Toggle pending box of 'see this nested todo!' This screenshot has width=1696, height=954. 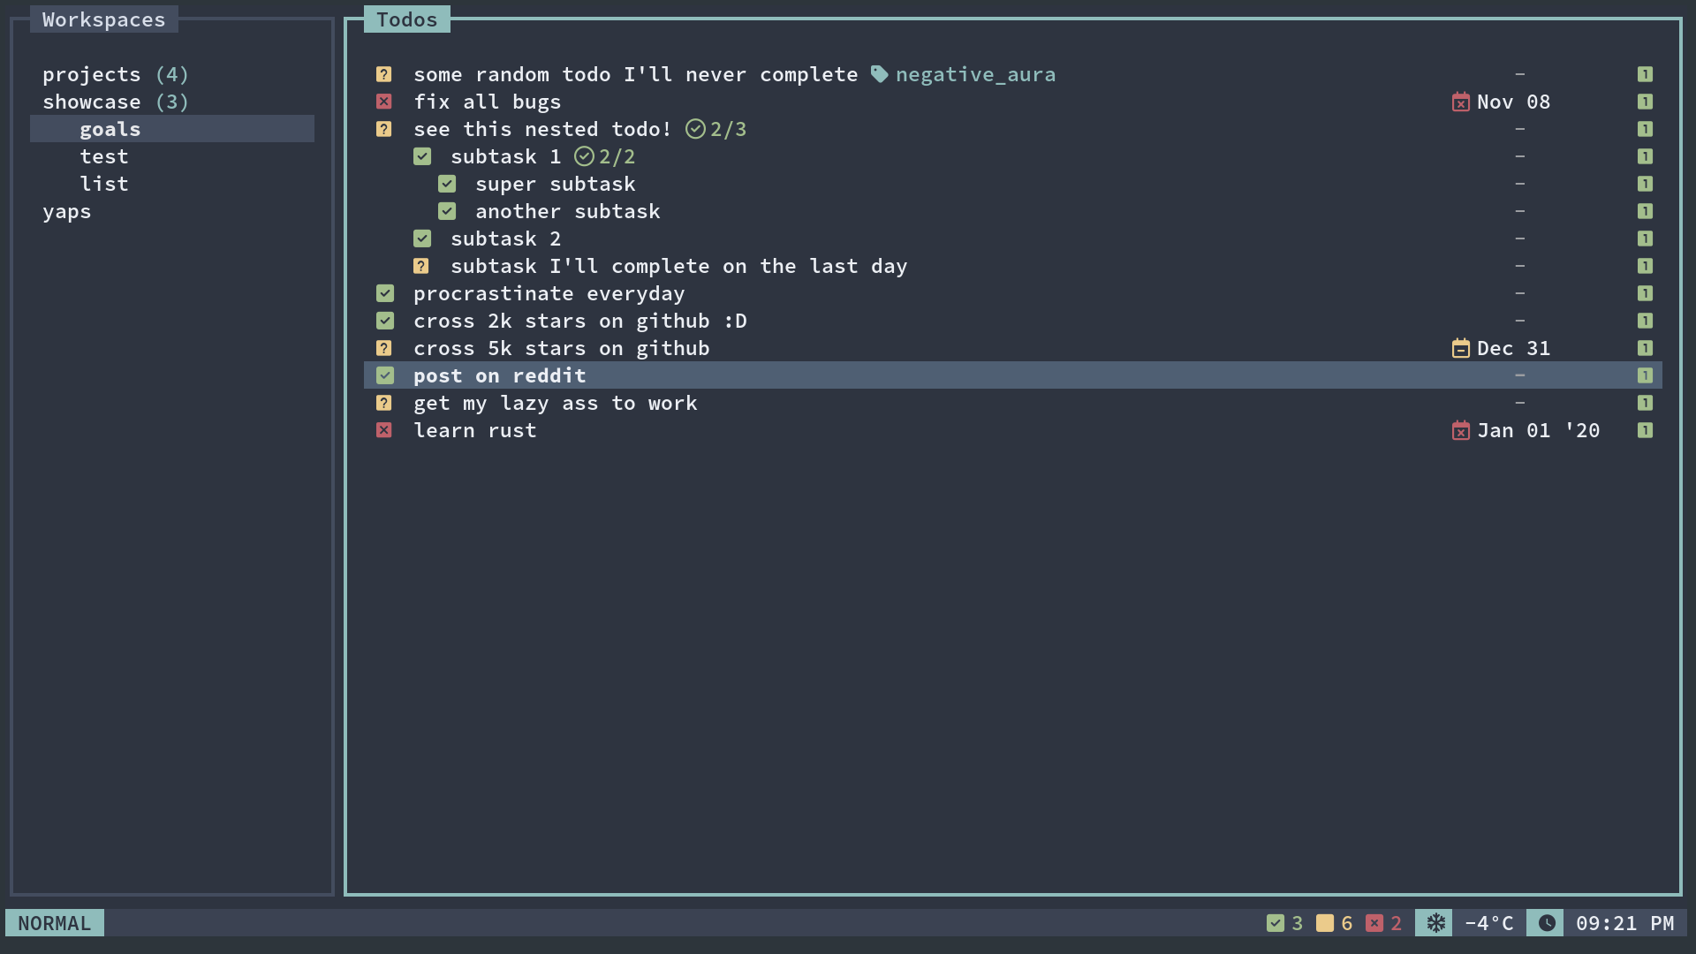[384, 129]
